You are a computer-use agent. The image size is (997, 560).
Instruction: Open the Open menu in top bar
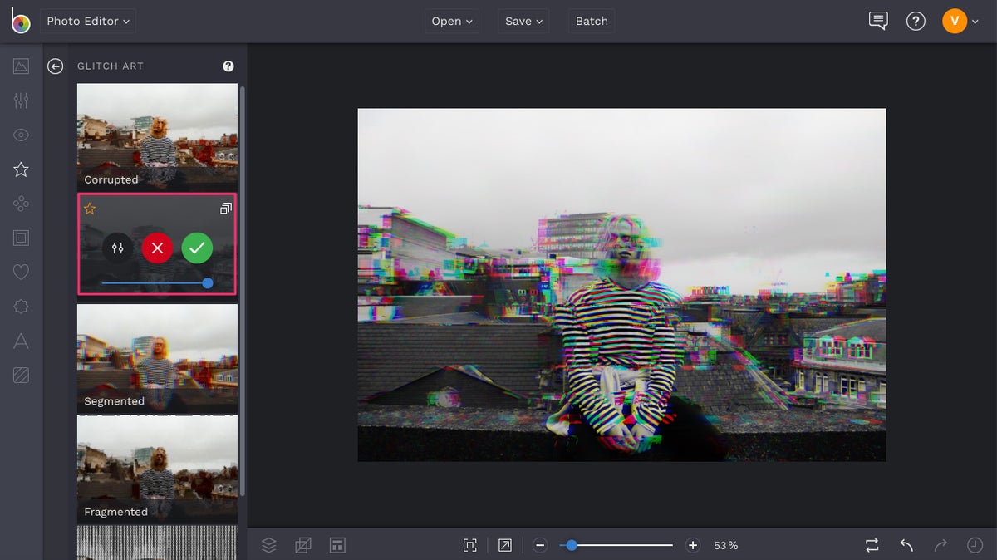click(452, 21)
